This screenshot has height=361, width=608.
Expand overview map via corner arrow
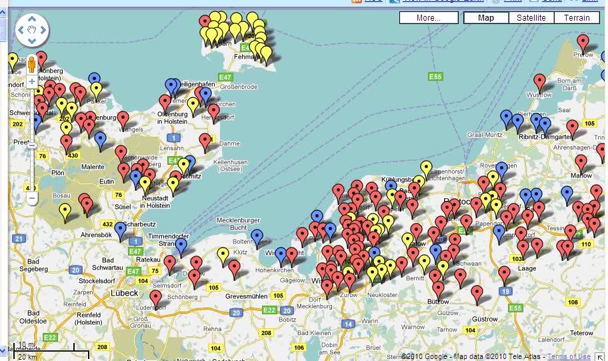coord(601,356)
